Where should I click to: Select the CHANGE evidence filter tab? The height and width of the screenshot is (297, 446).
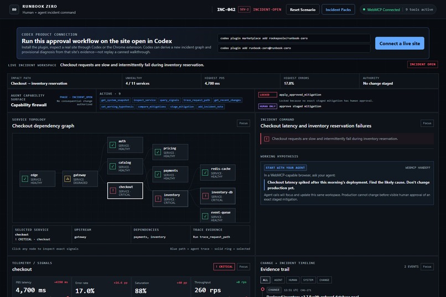pos(324,280)
